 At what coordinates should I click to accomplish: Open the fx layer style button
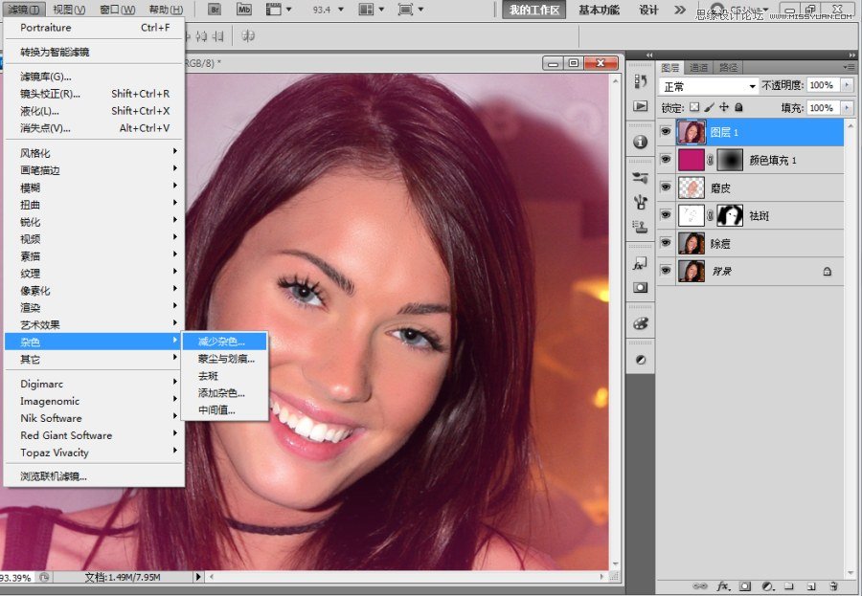coord(723,585)
